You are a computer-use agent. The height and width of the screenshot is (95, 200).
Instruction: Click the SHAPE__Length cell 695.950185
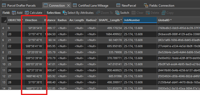click(110, 46)
